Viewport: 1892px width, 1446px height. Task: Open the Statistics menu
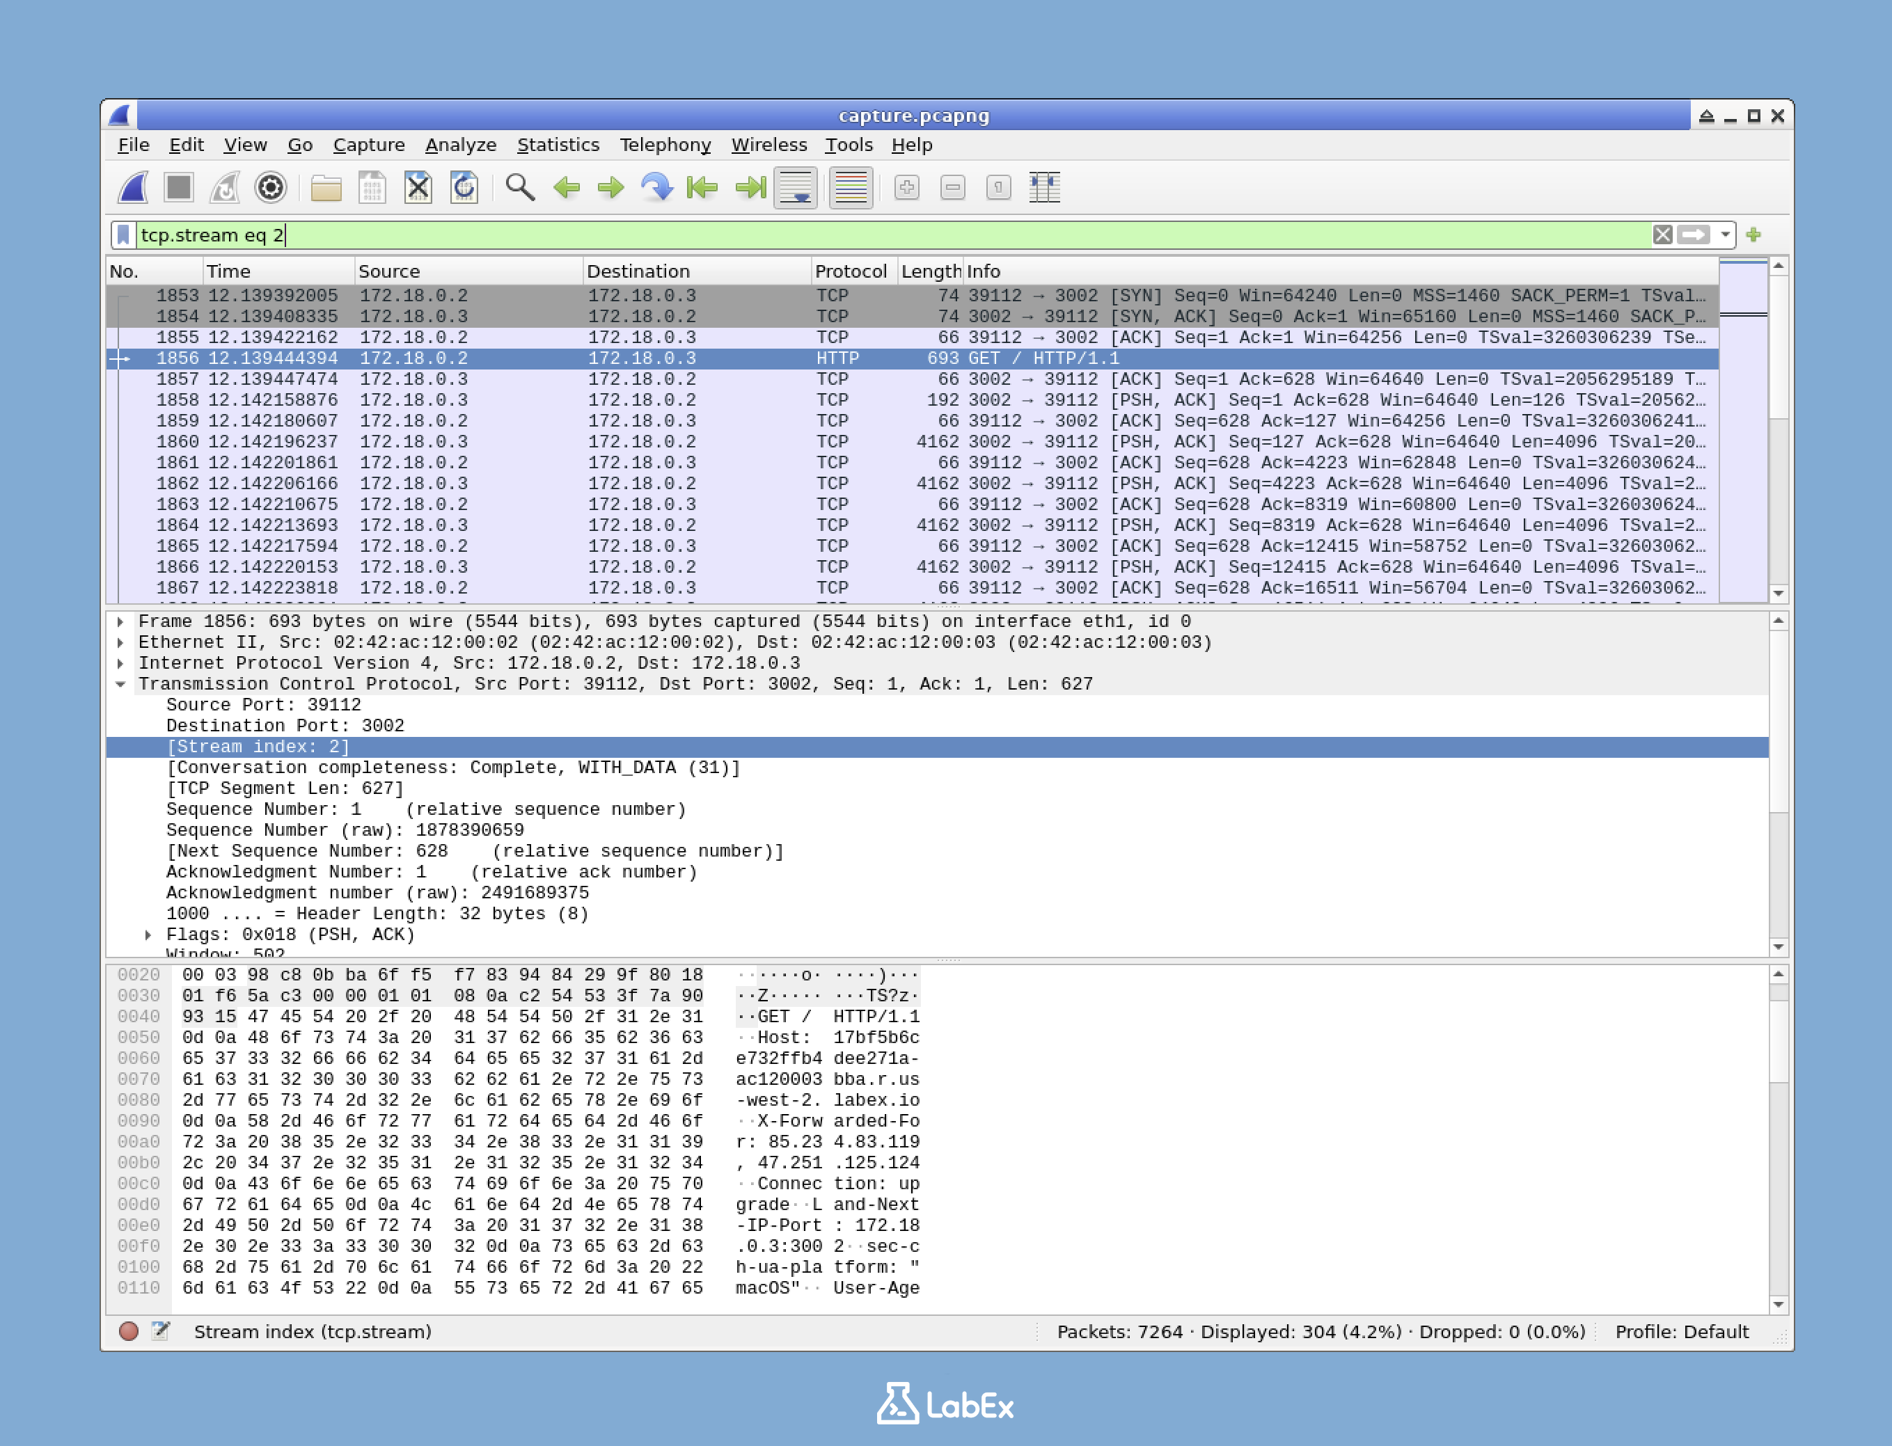[558, 145]
